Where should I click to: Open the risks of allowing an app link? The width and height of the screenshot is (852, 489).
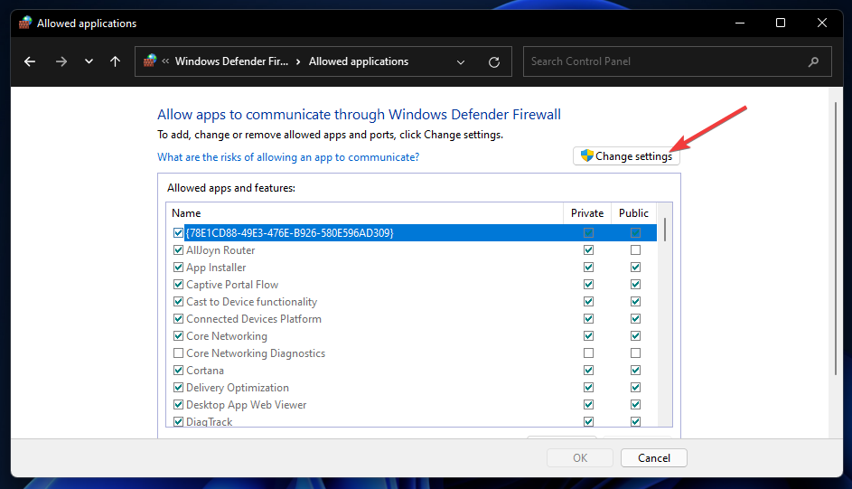point(288,157)
